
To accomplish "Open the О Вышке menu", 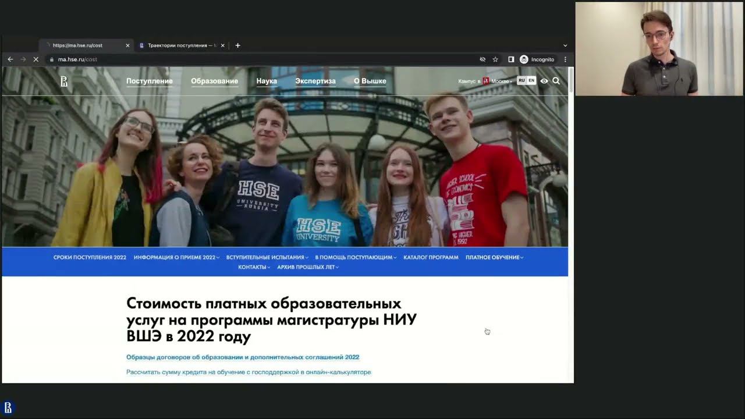I will pyautogui.click(x=370, y=81).
